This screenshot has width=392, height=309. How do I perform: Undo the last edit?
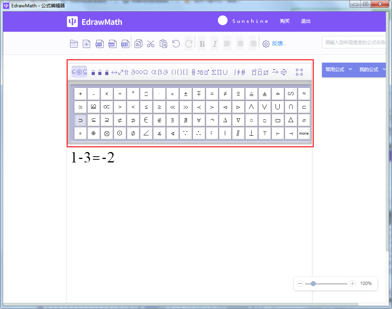click(176, 44)
